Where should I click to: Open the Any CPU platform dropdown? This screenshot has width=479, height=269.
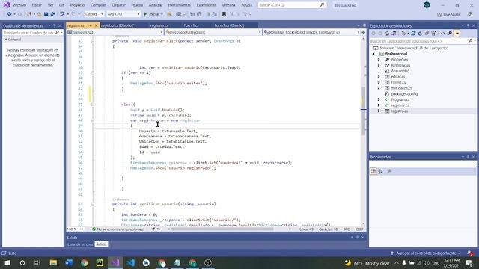123,14
